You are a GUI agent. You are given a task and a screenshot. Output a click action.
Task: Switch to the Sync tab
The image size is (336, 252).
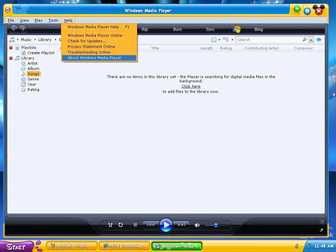click(x=210, y=29)
